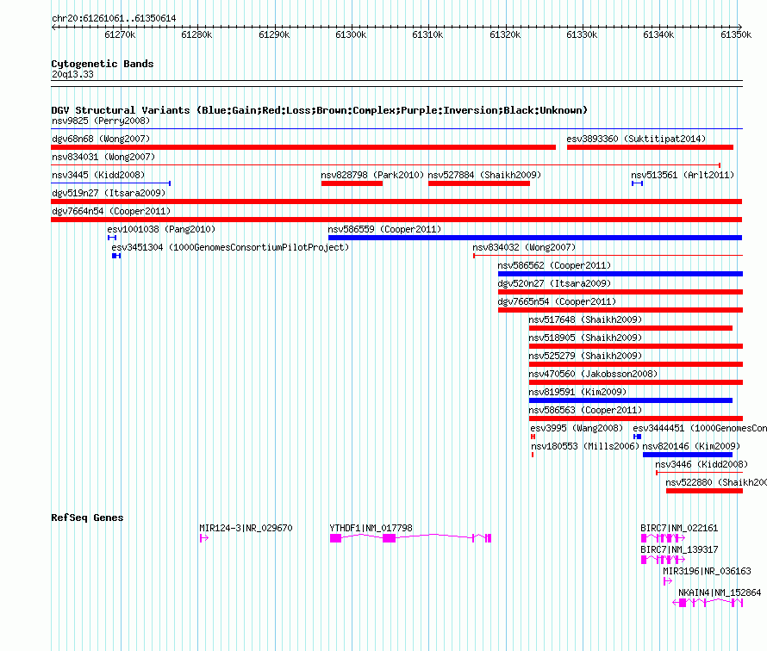Click the small nsv513561 (Arlt2011) blue marker
This screenshot has width=767, height=651.
click(x=637, y=183)
